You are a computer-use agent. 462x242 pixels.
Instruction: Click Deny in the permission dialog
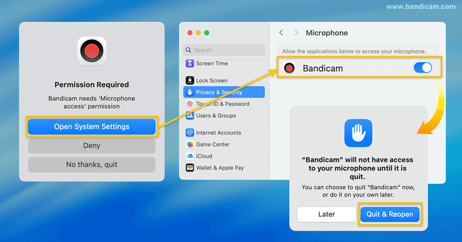click(x=92, y=146)
